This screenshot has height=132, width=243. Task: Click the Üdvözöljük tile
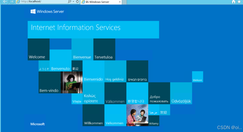tap(181, 93)
